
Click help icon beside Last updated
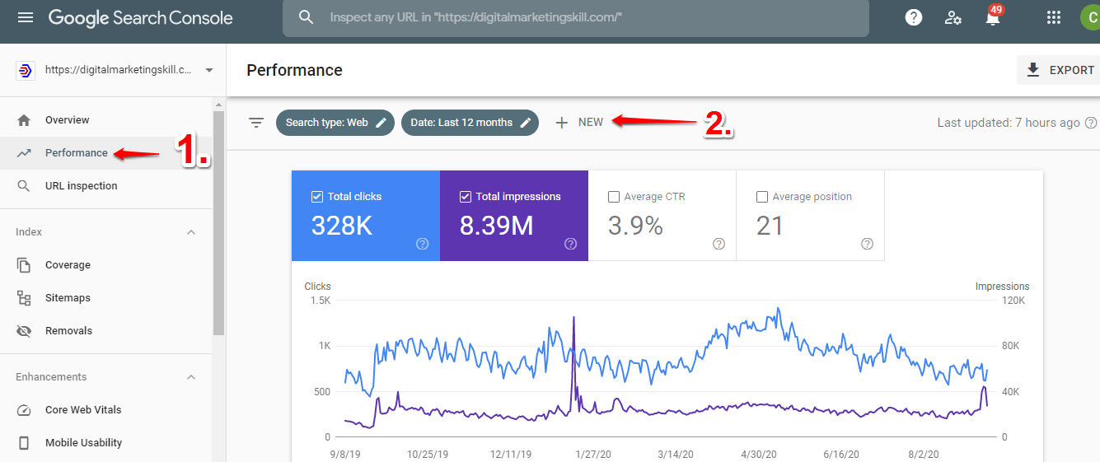click(x=1091, y=123)
